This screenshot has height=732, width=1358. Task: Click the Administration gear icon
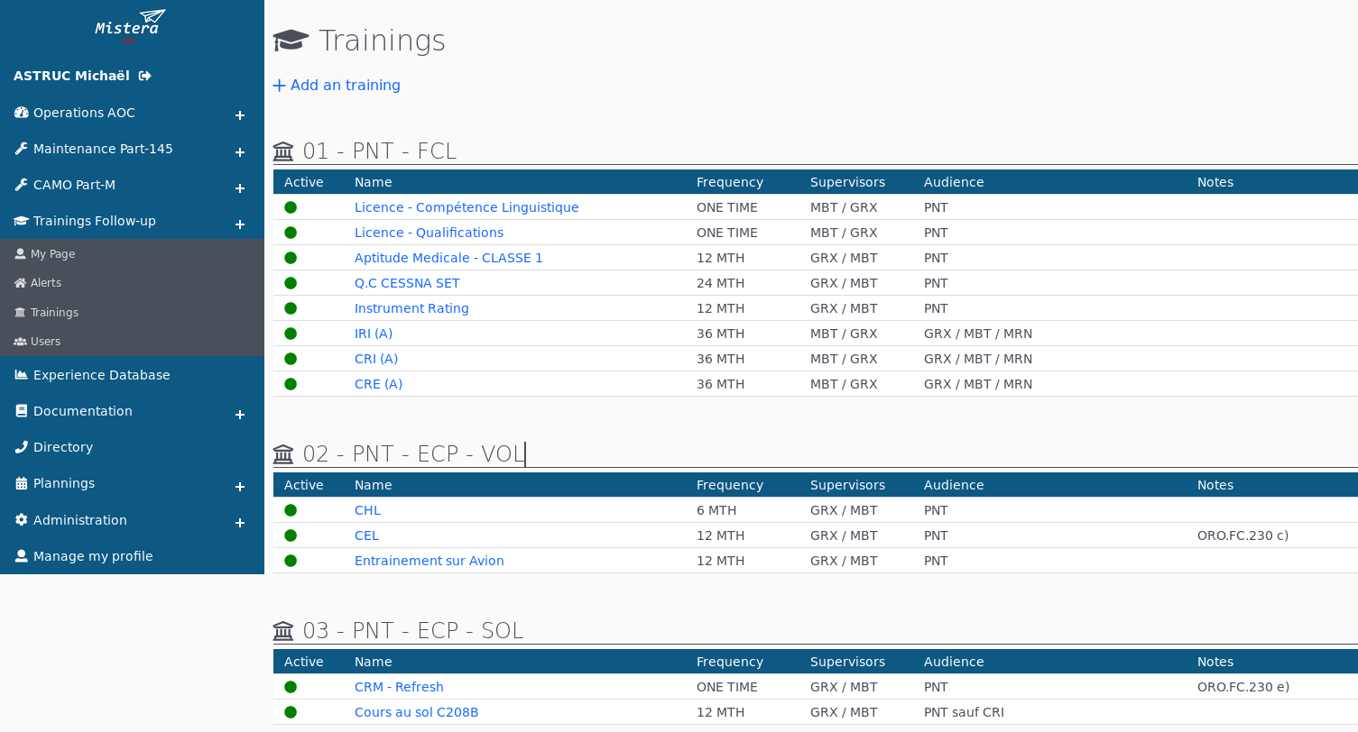coord(22,520)
